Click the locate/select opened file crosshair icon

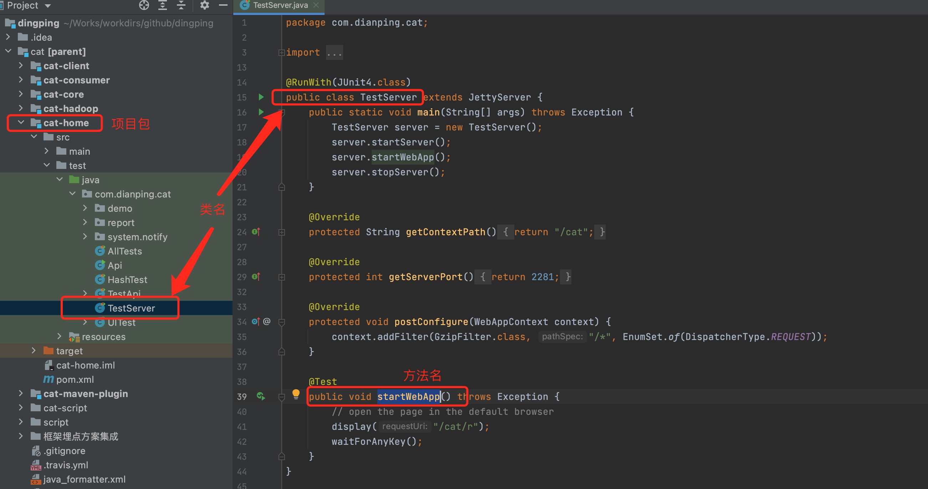[x=144, y=5]
